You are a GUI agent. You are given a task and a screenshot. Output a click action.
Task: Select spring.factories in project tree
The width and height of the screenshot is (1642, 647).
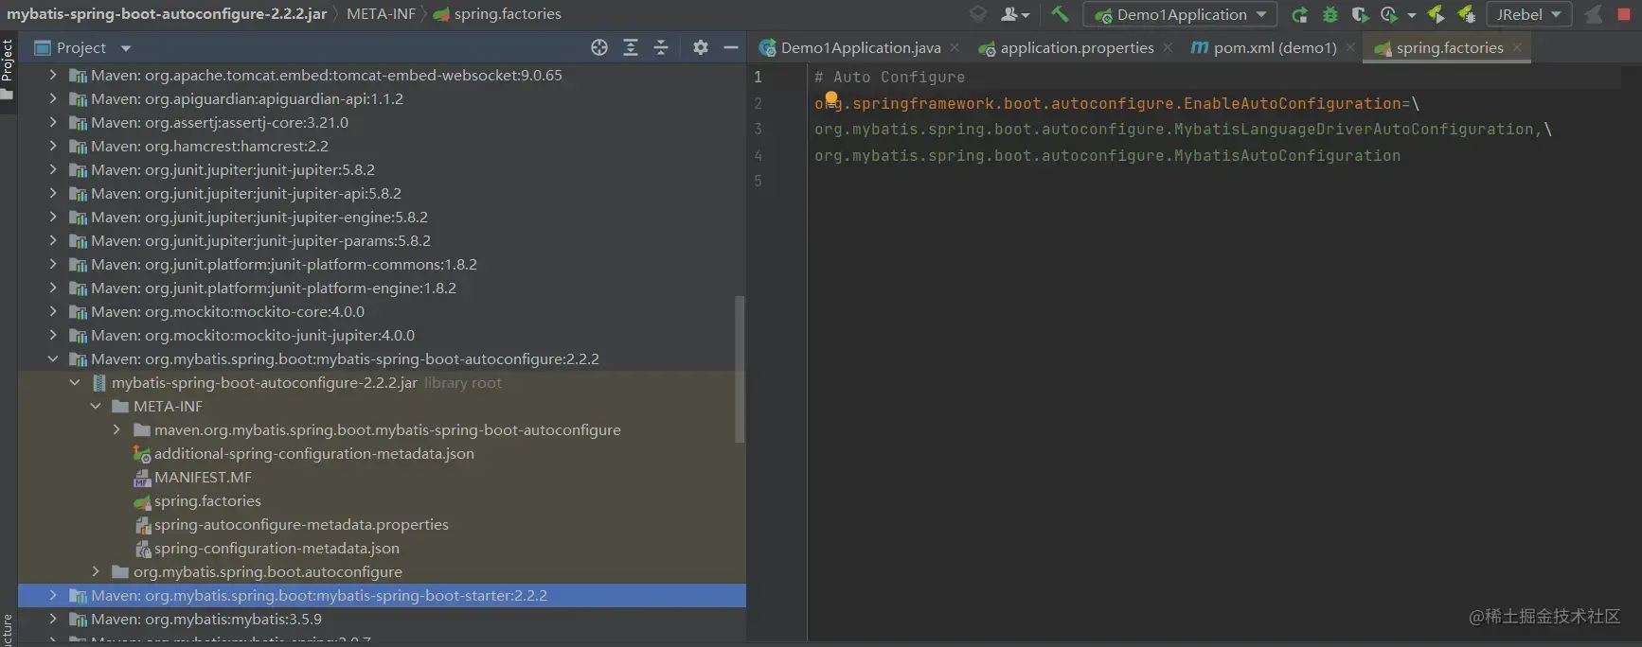pyautogui.click(x=207, y=500)
